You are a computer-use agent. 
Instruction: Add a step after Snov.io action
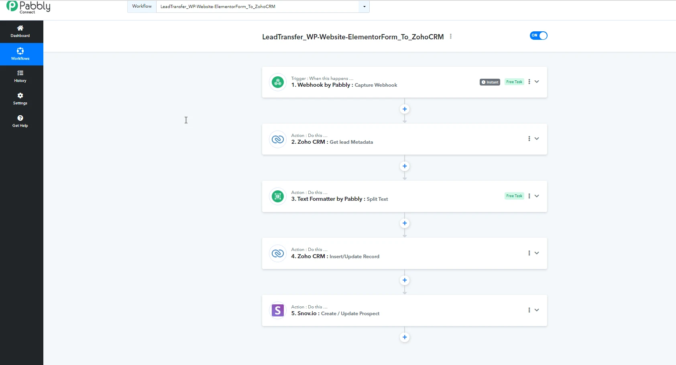click(x=405, y=337)
